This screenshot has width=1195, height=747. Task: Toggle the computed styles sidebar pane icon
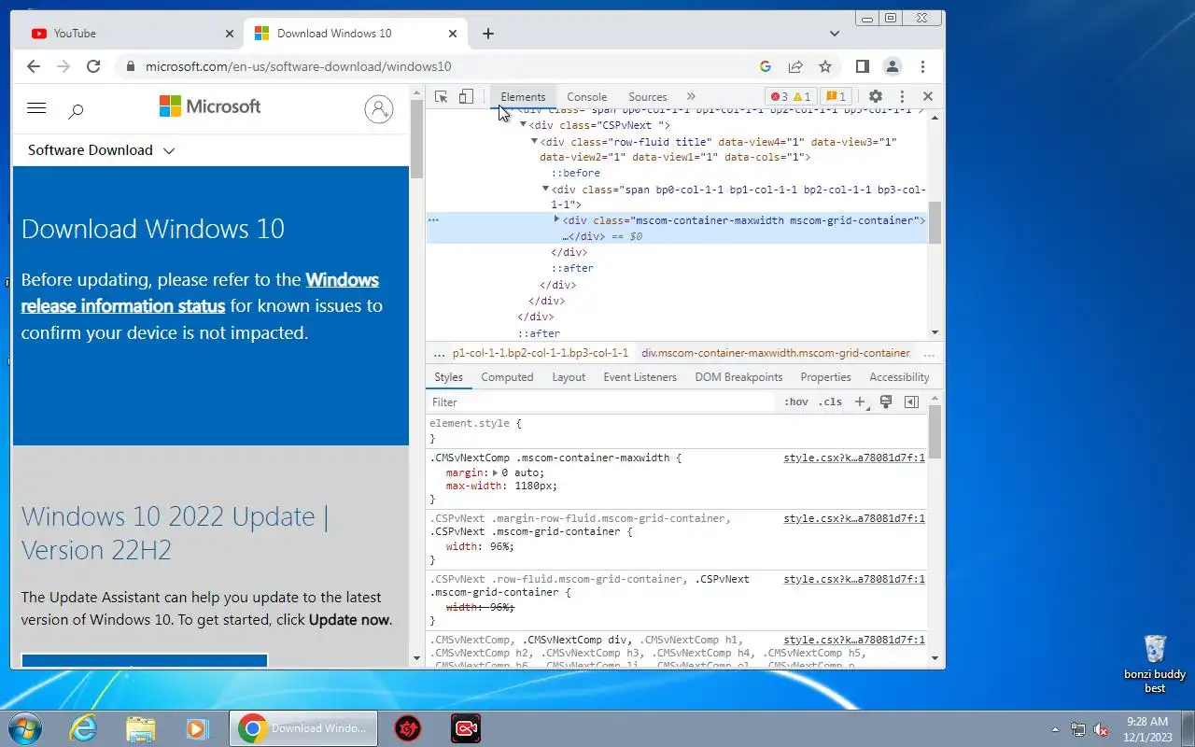pos(911,402)
